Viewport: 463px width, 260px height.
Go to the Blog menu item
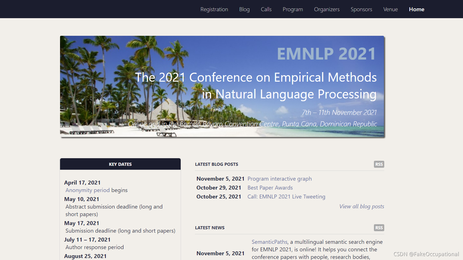(x=244, y=9)
